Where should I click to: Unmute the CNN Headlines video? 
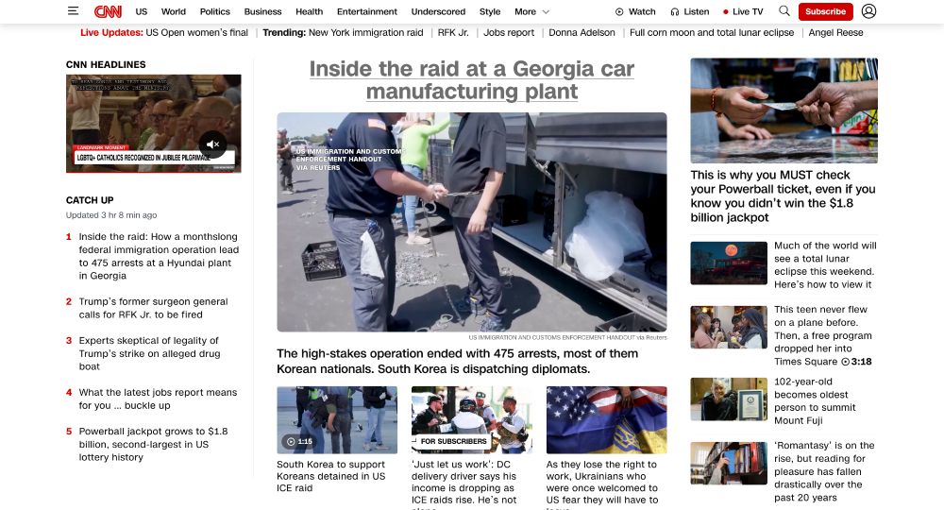212,144
